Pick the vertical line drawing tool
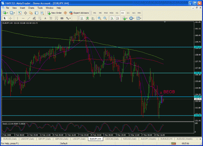The width and height of the screenshot is (203, 146). (18, 18)
